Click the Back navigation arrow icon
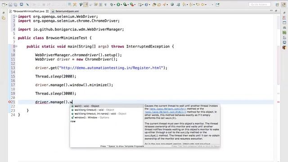The image size is (288, 162). click(202, 4)
